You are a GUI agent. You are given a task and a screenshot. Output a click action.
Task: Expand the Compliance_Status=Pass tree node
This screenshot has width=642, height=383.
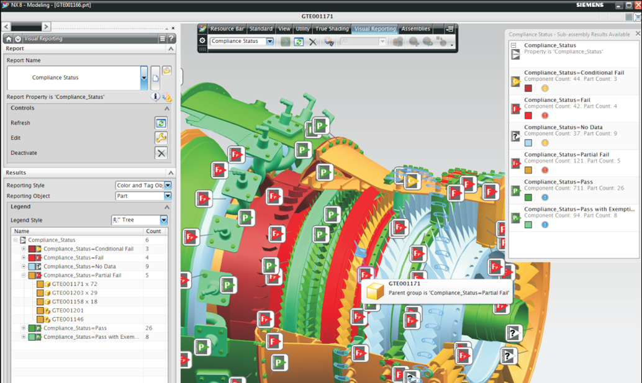pyautogui.click(x=24, y=328)
